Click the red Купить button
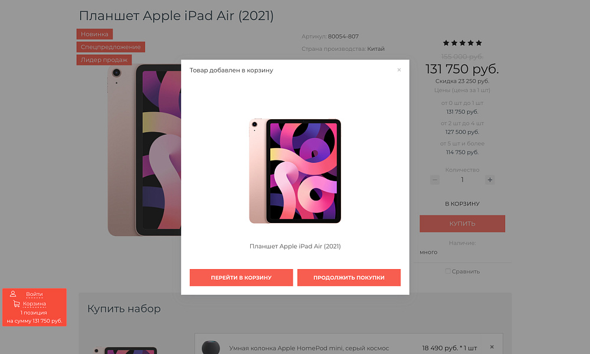Viewport: 590px width, 354px height. pyautogui.click(x=462, y=224)
